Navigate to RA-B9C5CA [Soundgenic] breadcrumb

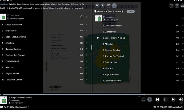pyautogui.click(x=21, y=8)
